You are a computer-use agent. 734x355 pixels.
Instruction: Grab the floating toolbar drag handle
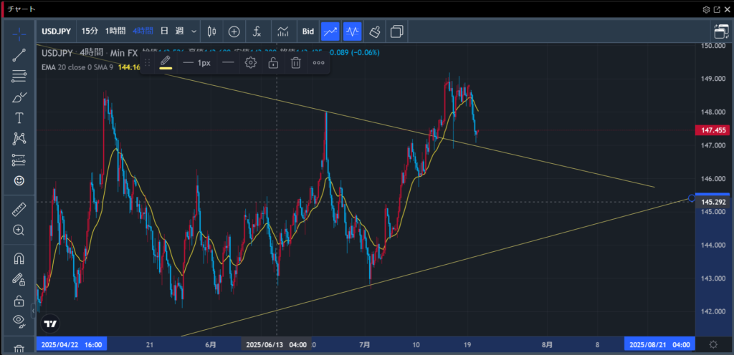pyautogui.click(x=147, y=62)
